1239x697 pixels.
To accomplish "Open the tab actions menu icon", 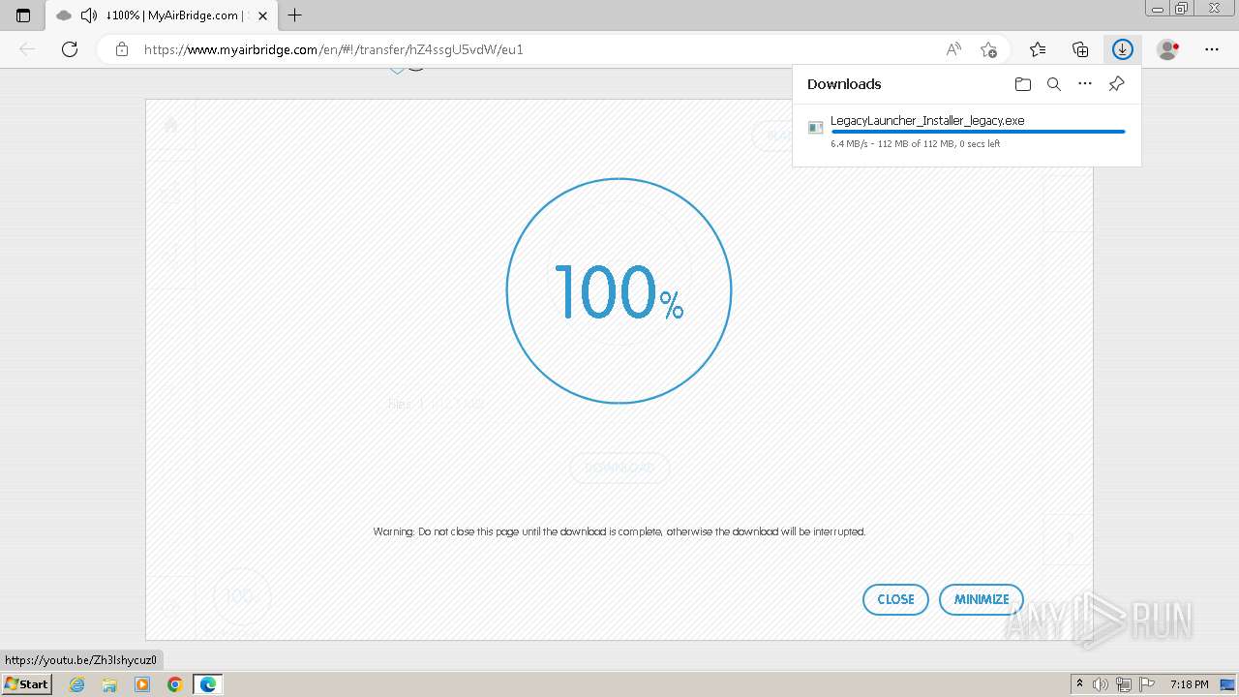I will 23,15.
